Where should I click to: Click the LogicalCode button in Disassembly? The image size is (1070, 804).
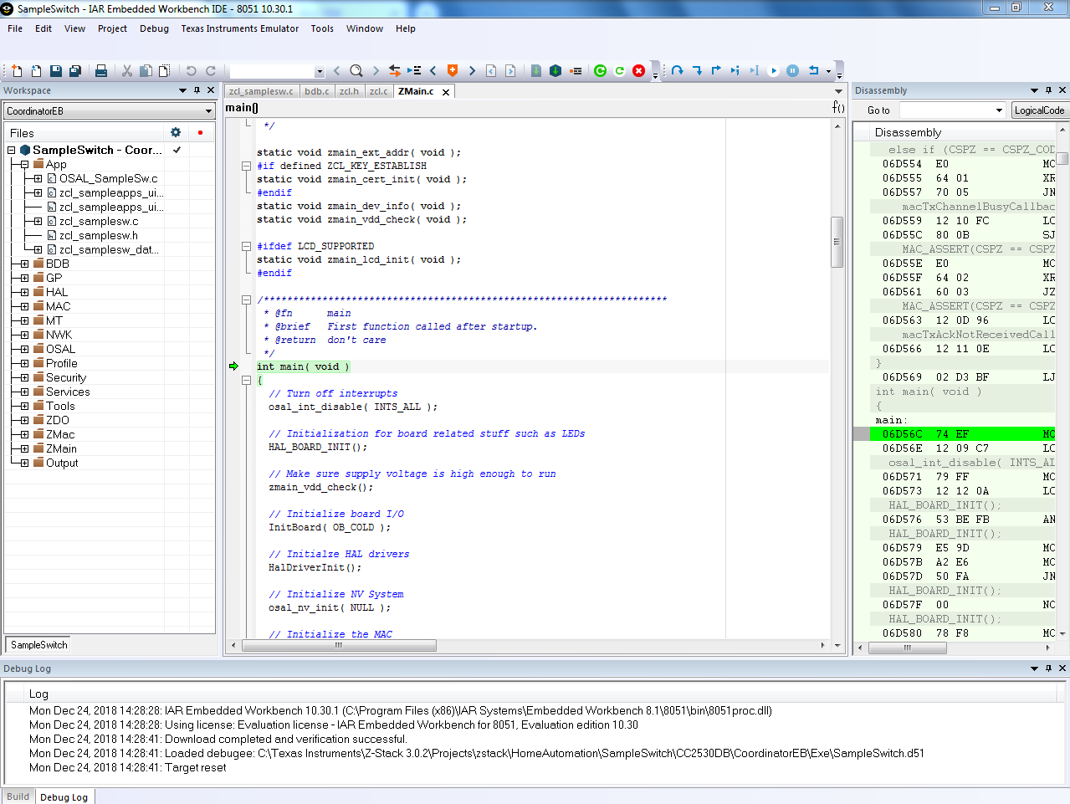pyautogui.click(x=1039, y=110)
